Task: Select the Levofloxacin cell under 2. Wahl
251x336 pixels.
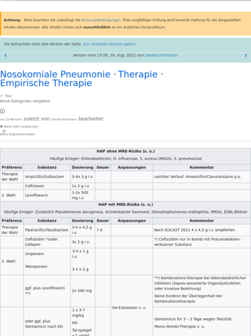Action: coord(47,195)
